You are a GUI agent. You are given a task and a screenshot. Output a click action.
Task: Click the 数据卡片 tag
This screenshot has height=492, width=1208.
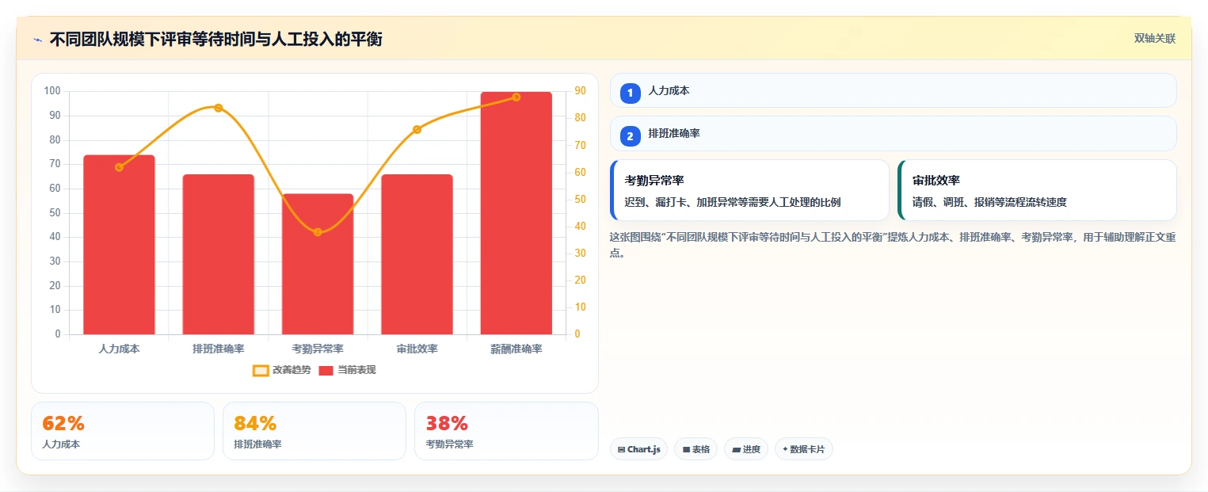pyautogui.click(x=804, y=449)
